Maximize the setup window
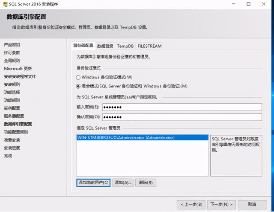Viewport: 274px width, 212px height. [248, 4]
